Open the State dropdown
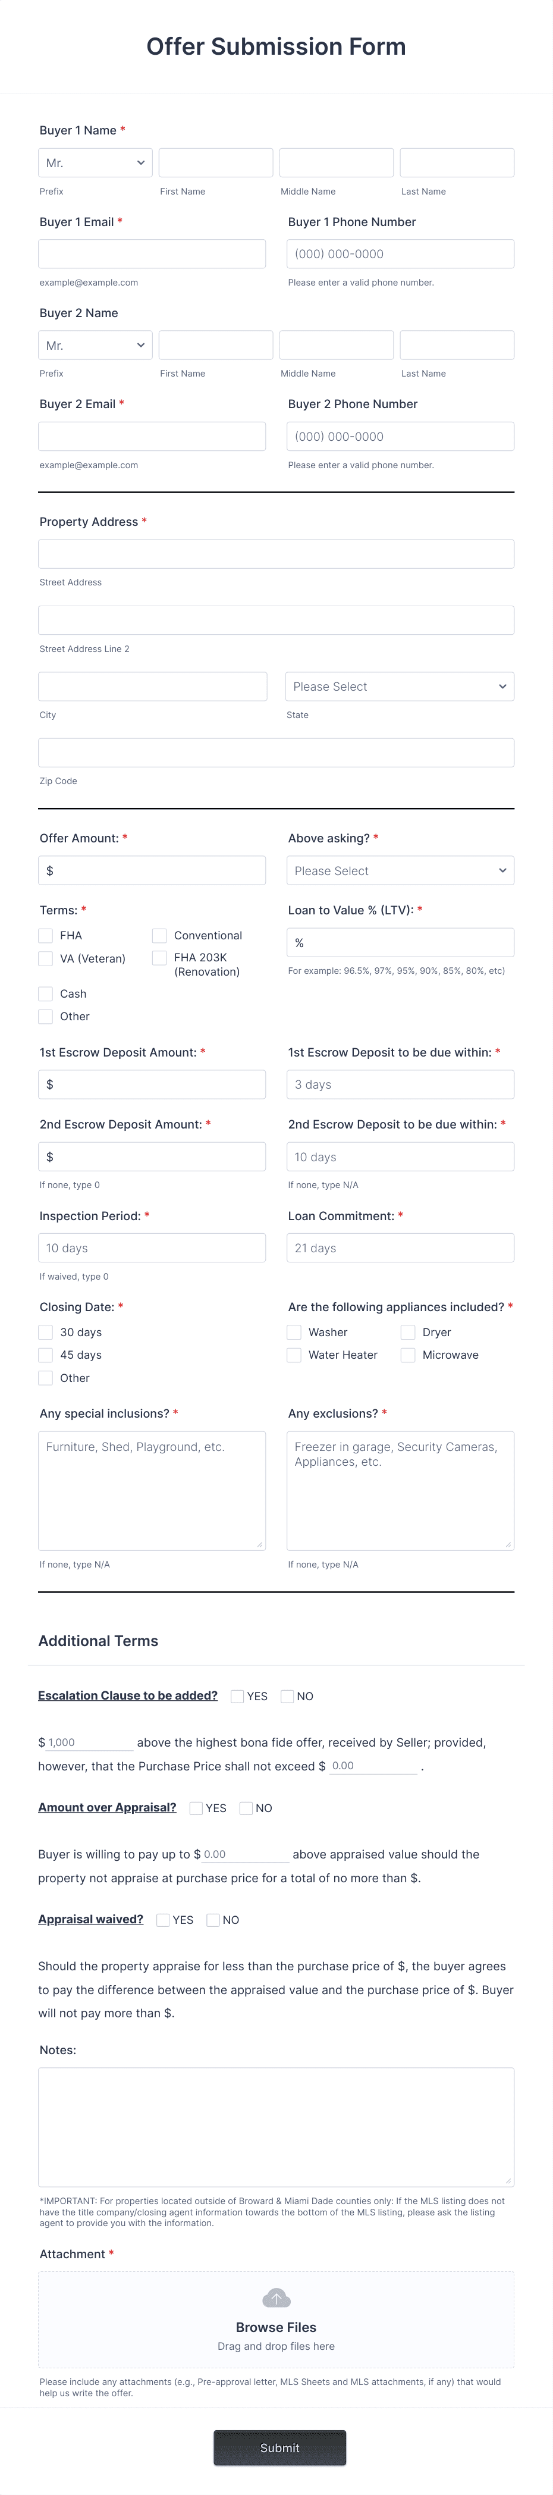This screenshot has height=2495, width=553. tap(400, 686)
